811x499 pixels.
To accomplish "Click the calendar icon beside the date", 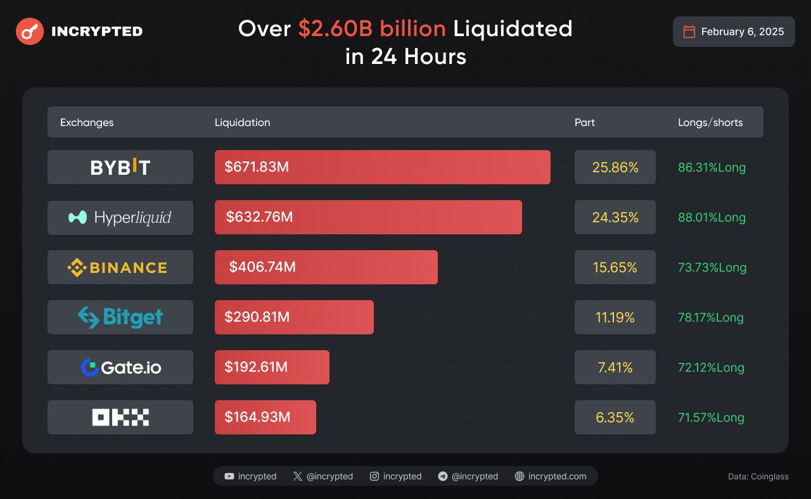I will pyautogui.click(x=689, y=32).
